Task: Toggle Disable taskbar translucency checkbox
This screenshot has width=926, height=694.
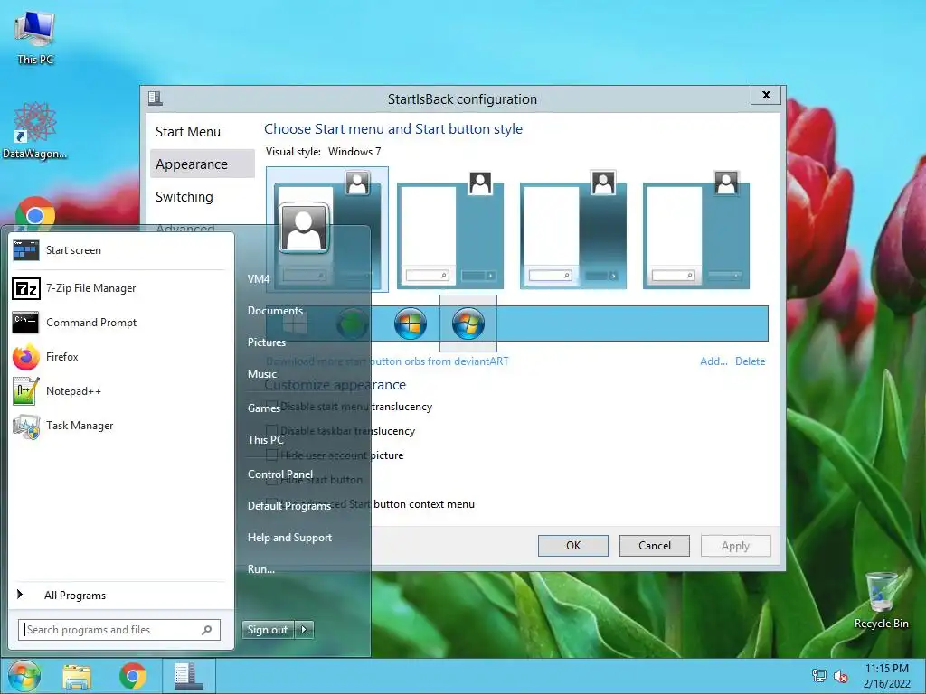Action: tap(271, 431)
